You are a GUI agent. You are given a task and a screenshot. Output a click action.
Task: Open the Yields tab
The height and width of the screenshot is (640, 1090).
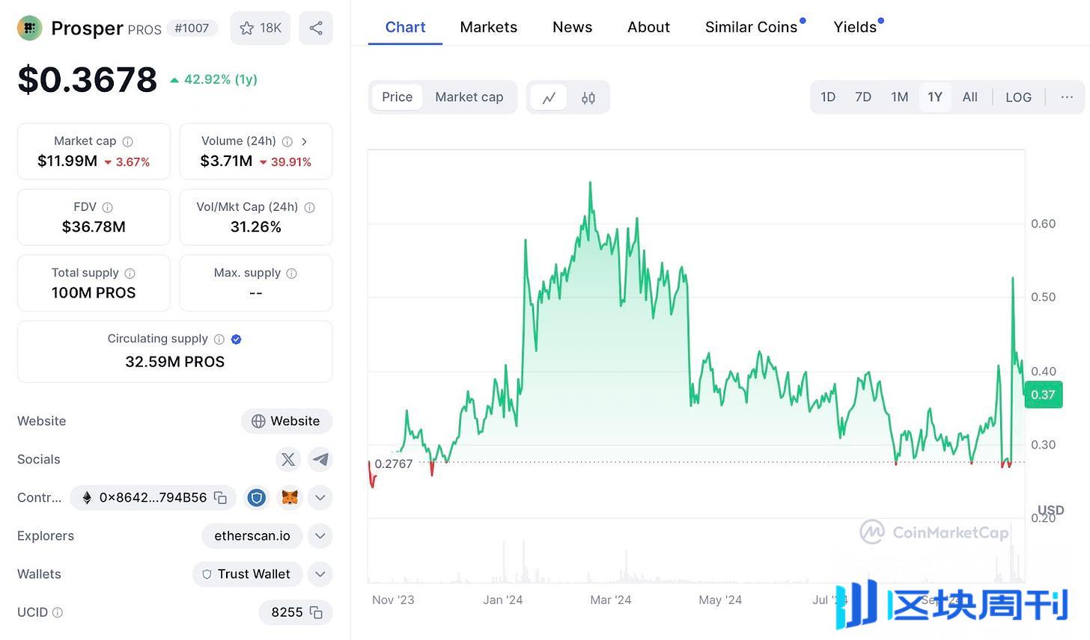point(855,27)
